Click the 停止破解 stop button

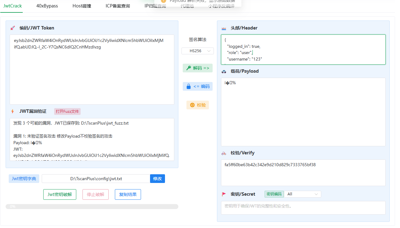tap(96, 194)
